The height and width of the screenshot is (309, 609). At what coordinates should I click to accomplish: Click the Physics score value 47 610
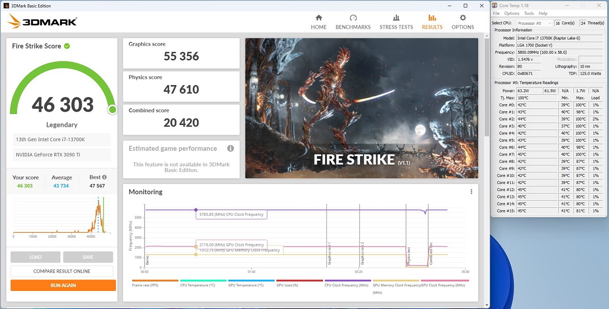[181, 90]
